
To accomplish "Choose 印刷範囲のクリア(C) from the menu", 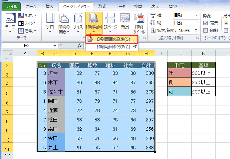I will click(x=112, y=47).
